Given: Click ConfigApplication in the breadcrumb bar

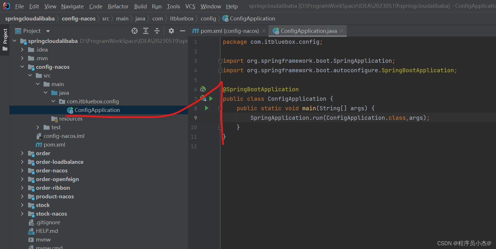Looking at the screenshot, I should pyautogui.click(x=252, y=18).
